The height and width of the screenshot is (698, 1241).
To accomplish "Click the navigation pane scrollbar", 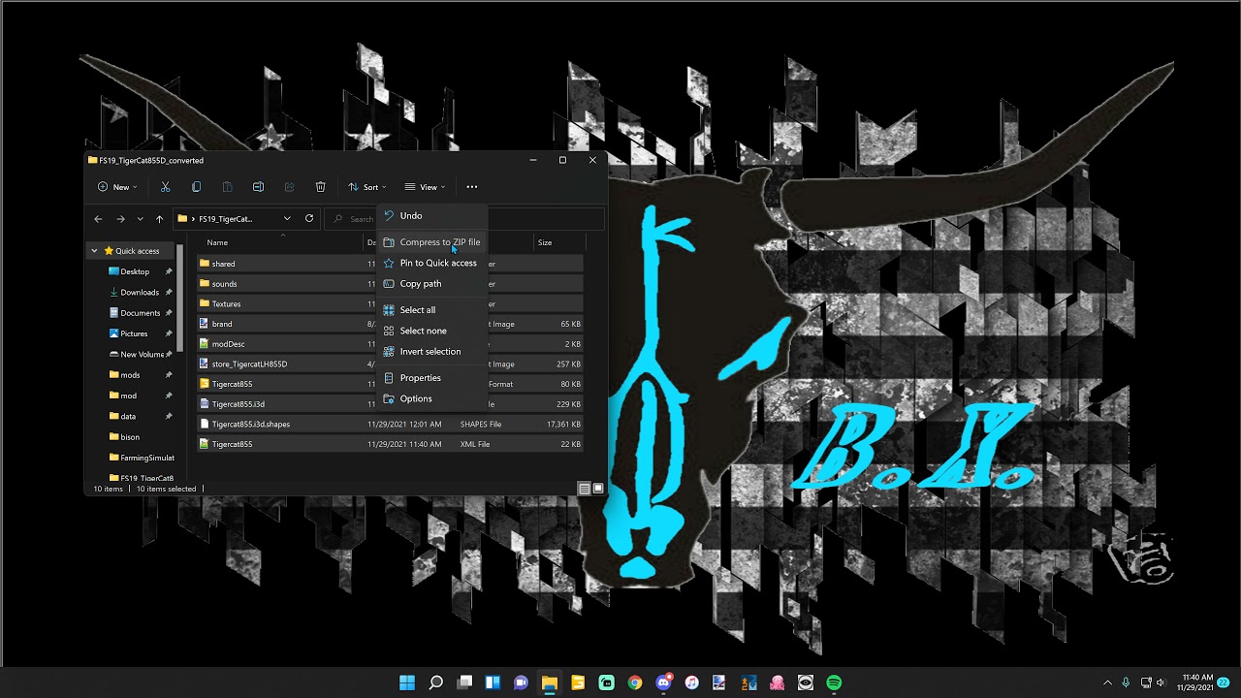I will (181, 299).
